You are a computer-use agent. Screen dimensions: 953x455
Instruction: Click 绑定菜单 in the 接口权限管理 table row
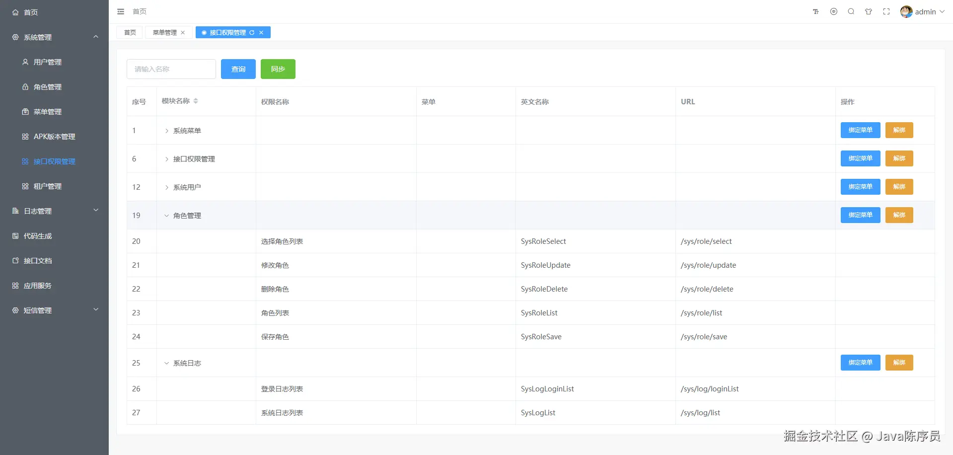pos(861,158)
